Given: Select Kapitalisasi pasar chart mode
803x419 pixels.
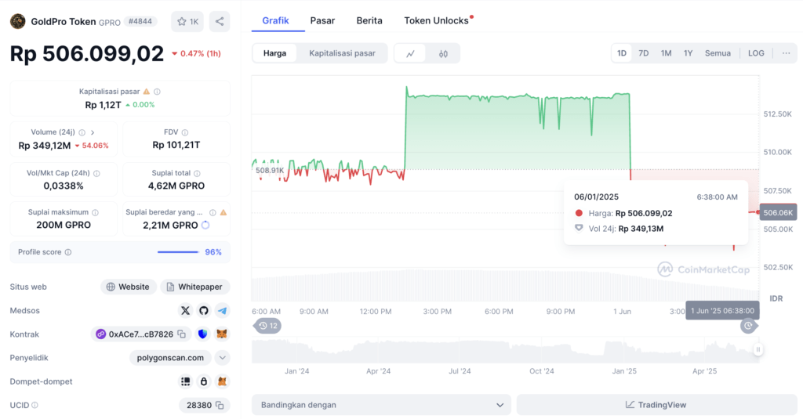Looking at the screenshot, I should tap(342, 53).
